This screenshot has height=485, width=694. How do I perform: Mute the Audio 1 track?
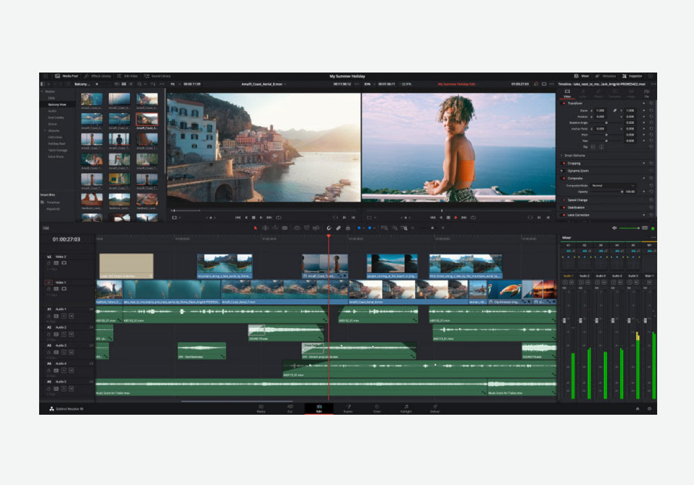71,316
